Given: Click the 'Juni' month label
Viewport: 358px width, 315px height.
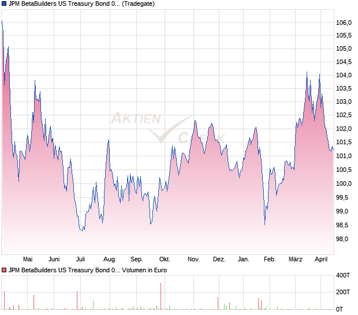Looking at the screenshot, I should tap(54, 260).
